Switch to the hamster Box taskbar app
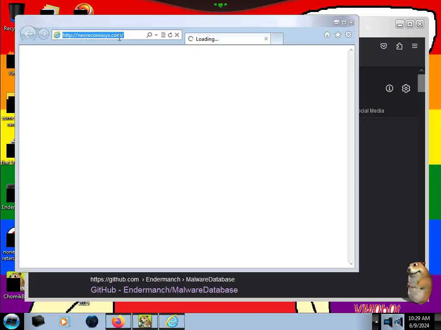Screen dimensions: 441x330 (145, 321)
